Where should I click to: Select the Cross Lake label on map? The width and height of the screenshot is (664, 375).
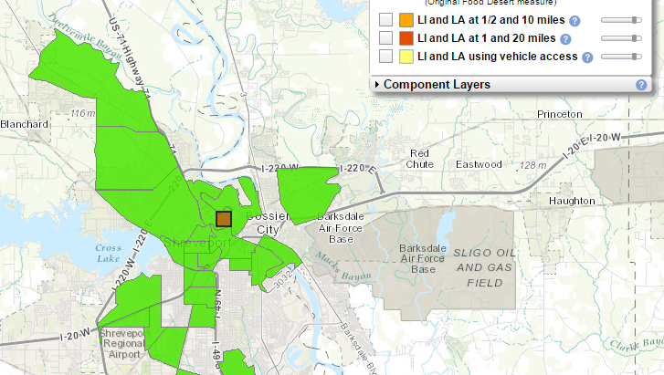coord(107,253)
